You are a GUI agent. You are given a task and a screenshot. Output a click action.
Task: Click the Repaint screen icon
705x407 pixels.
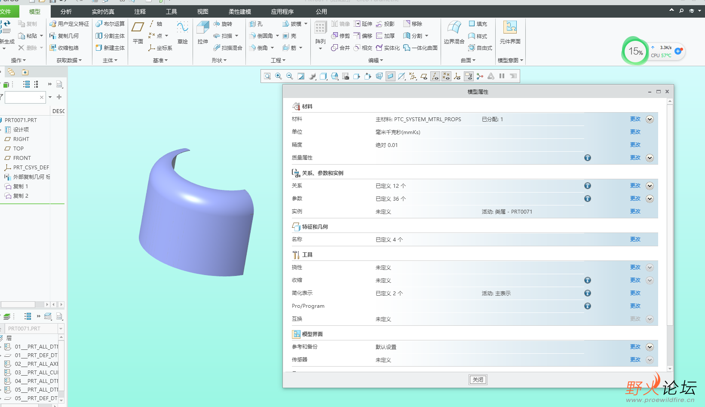[301, 76]
